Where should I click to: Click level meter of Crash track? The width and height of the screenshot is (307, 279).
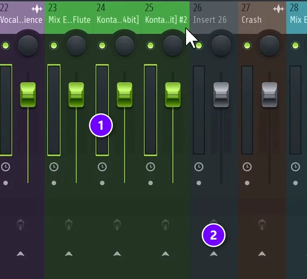point(247,110)
